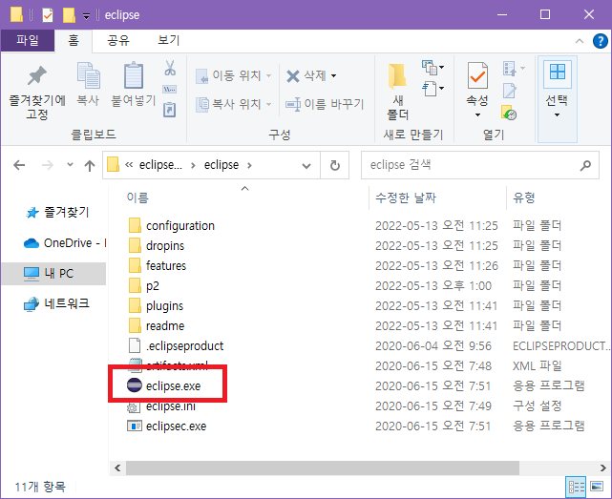Go up one folder level arrow
This screenshot has height=499, width=612.
click(90, 165)
